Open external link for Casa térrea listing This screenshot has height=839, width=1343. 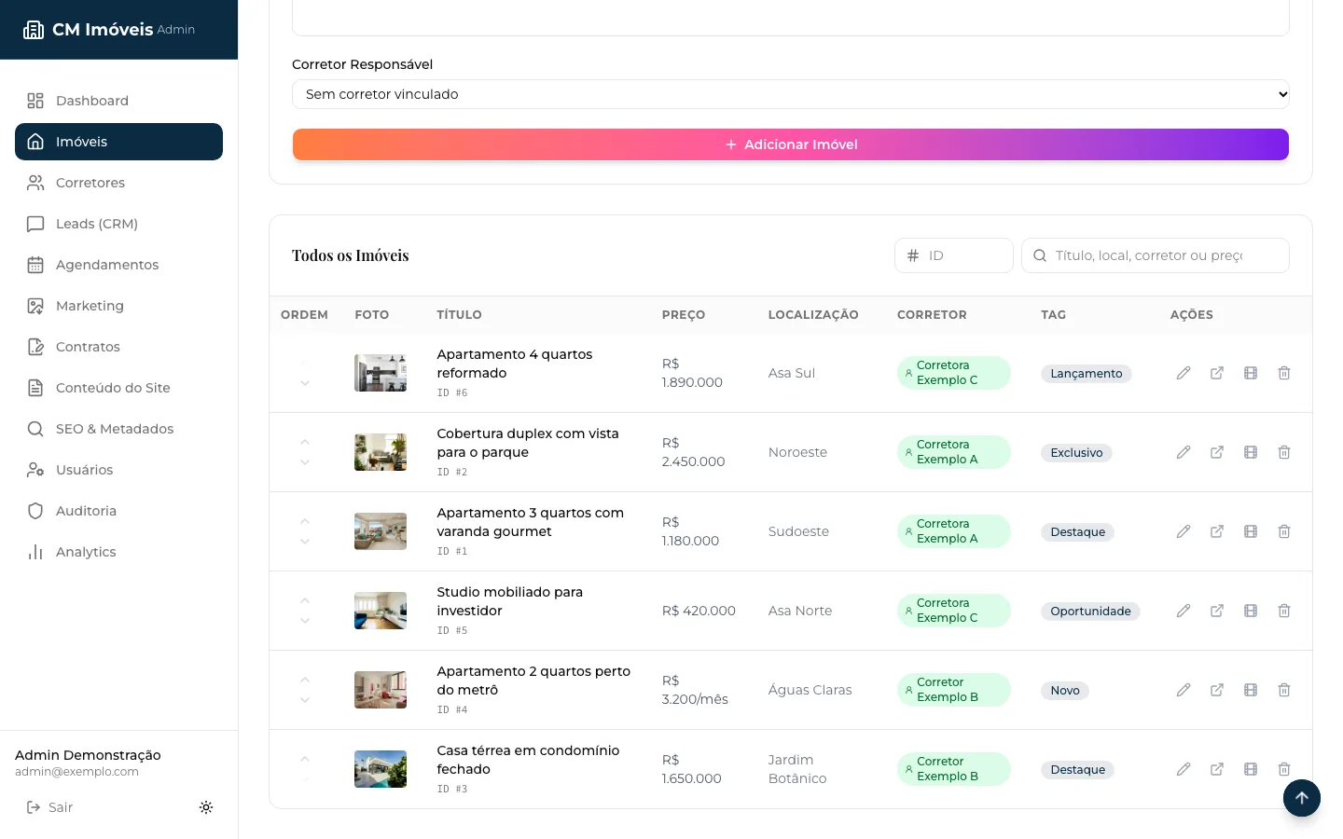pyautogui.click(x=1217, y=769)
